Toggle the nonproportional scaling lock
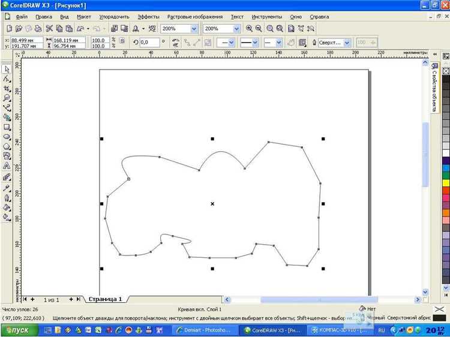 click(122, 41)
